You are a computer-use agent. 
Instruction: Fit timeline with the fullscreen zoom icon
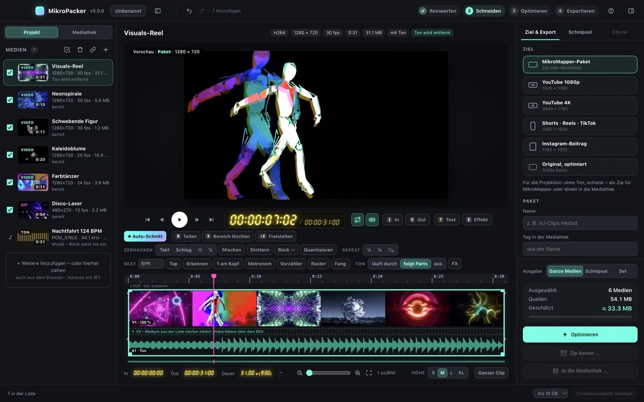[x=369, y=373]
